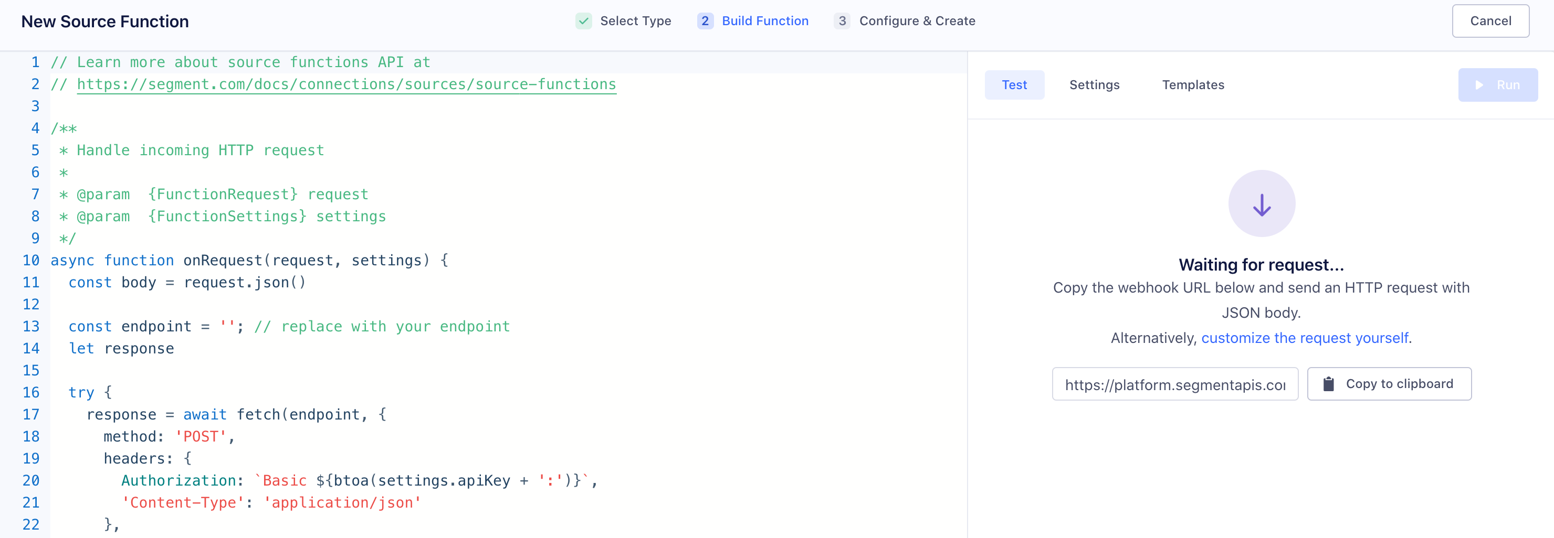This screenshot has width=1554, height=538.
Task: Select the Test tab
Action: [1014, 85]
